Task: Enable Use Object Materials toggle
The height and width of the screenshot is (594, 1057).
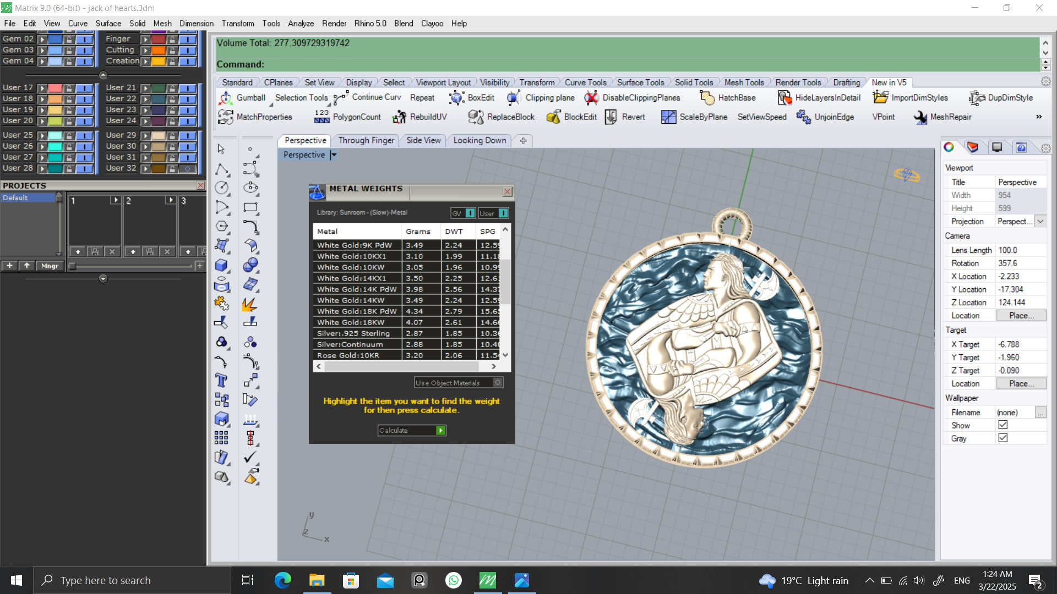Action: pos(498,383)
